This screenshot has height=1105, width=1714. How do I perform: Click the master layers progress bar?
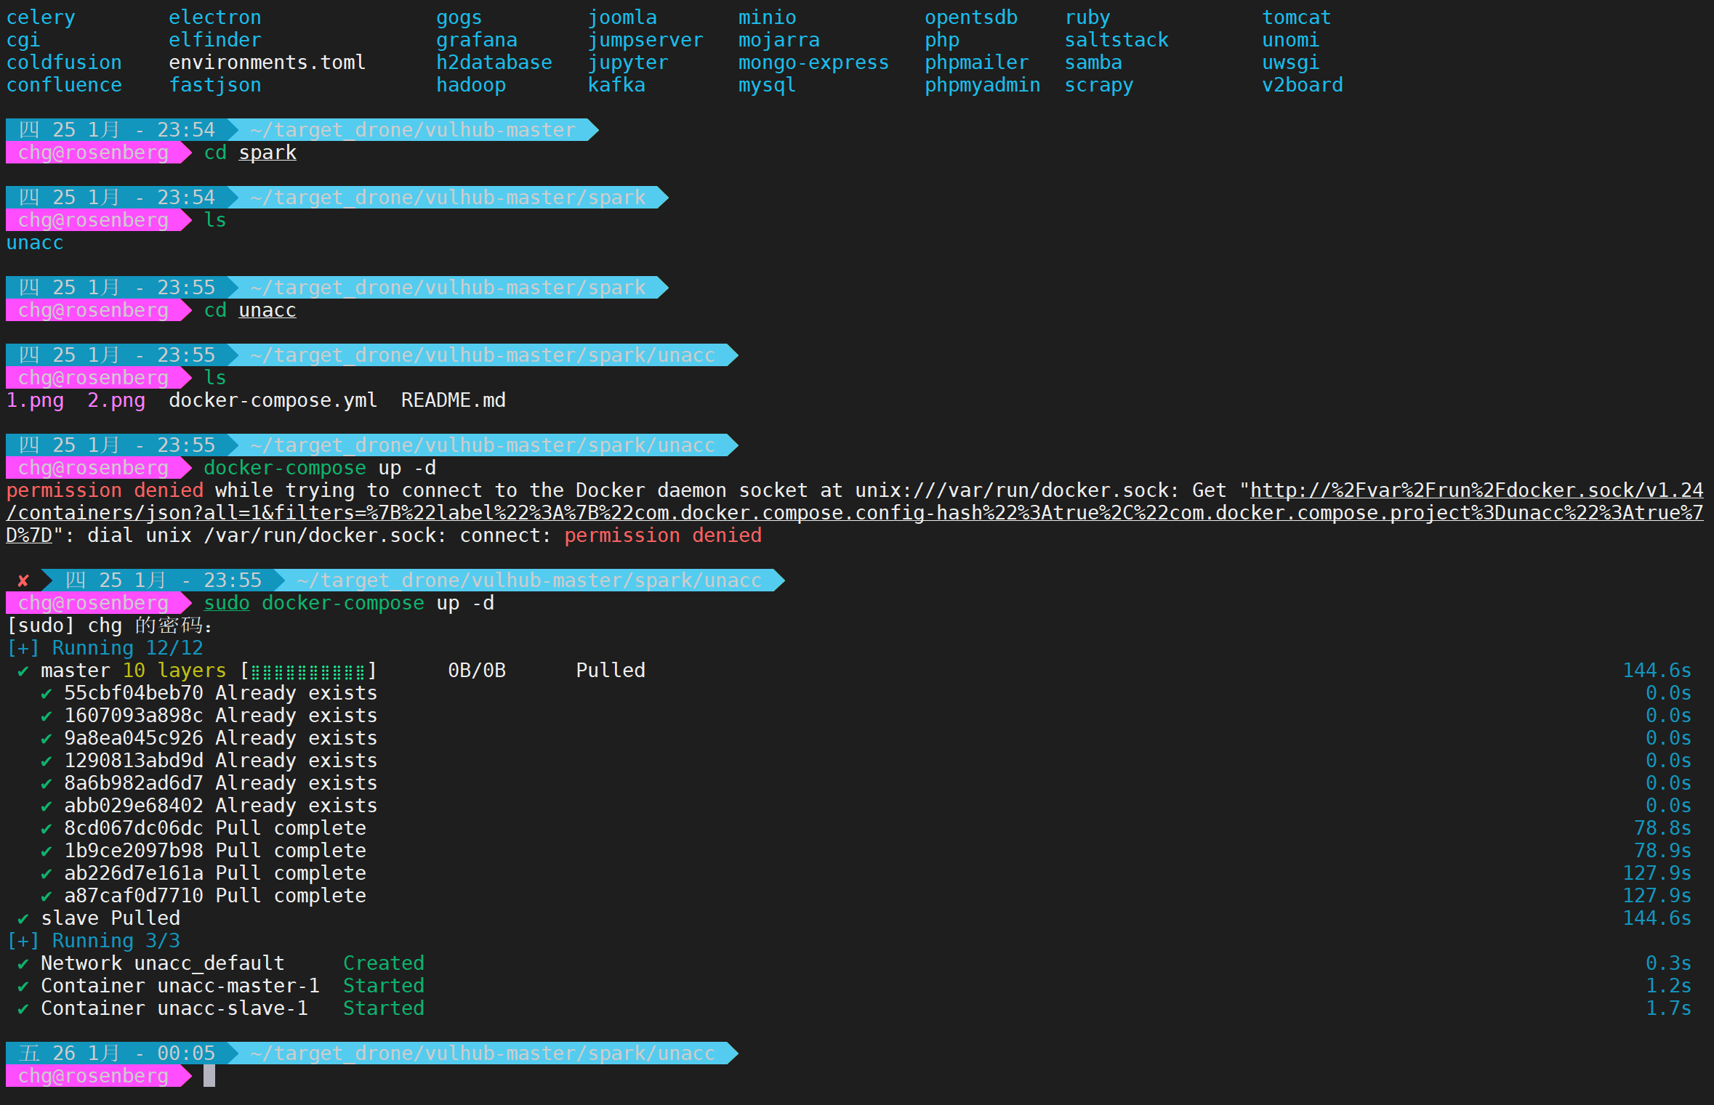pyautogui.click(x=308, y=671)
